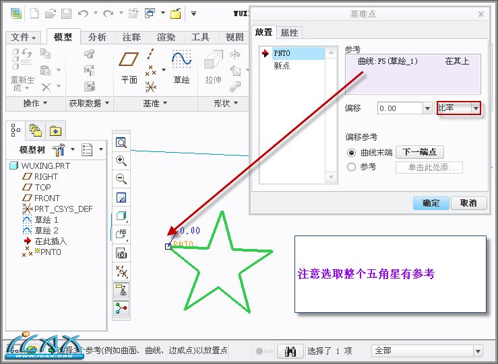Screen dimensions: 498x364
Task: Click the Zoom out magnifier icon
Action: (x=121, y=179)
